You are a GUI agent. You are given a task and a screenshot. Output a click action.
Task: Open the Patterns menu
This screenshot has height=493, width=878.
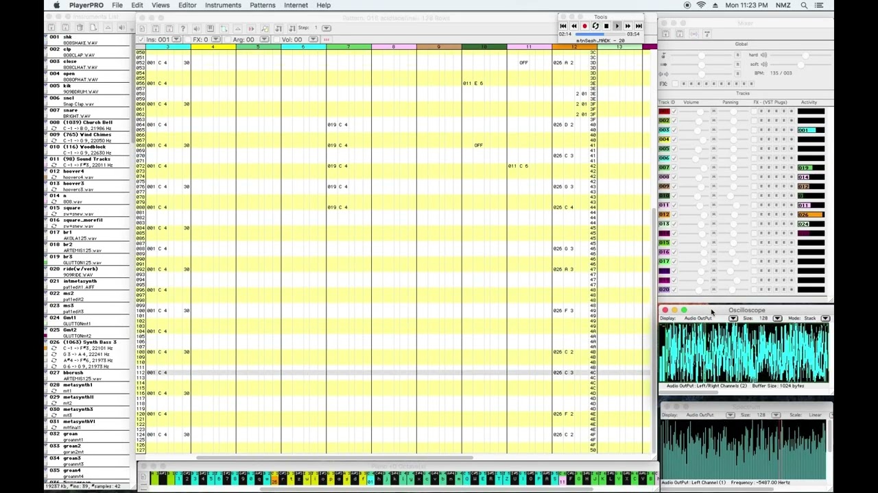coord(263,5)
